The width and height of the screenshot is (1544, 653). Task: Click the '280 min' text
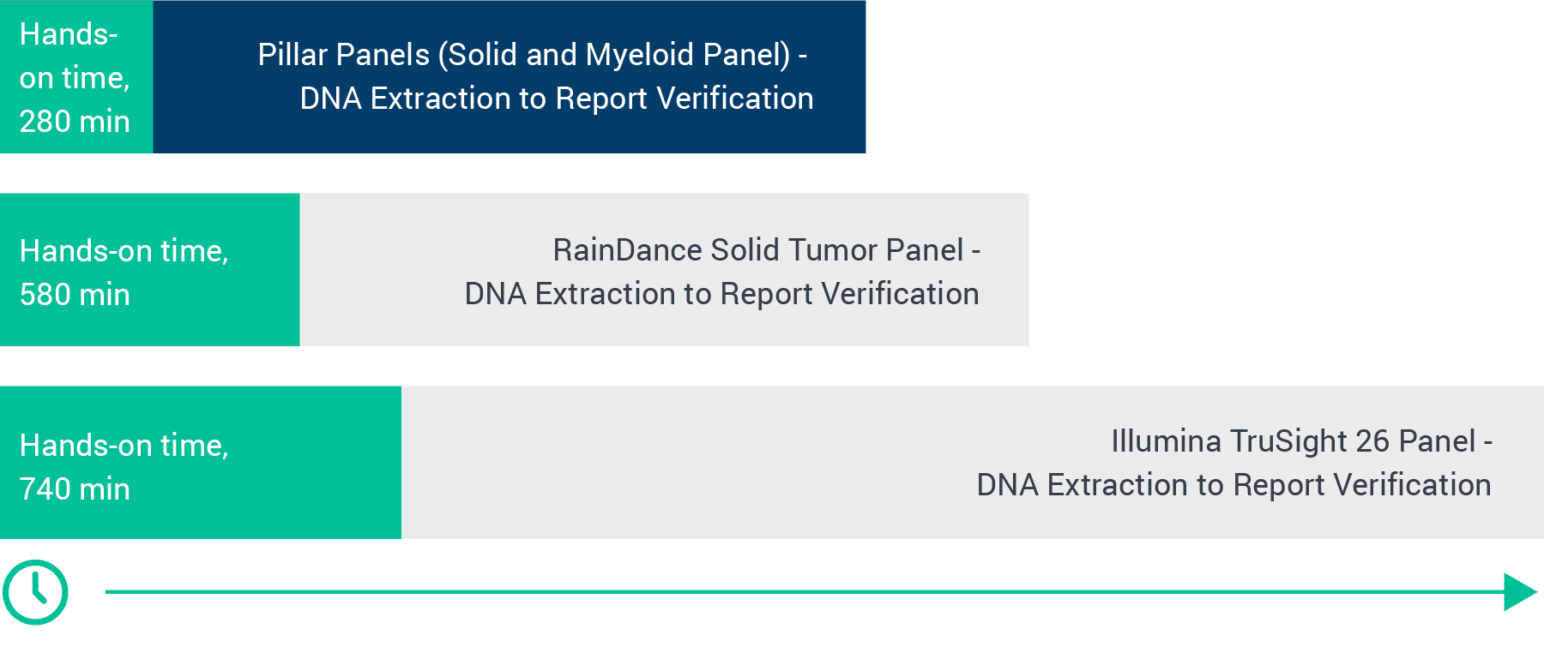(75, 122)
